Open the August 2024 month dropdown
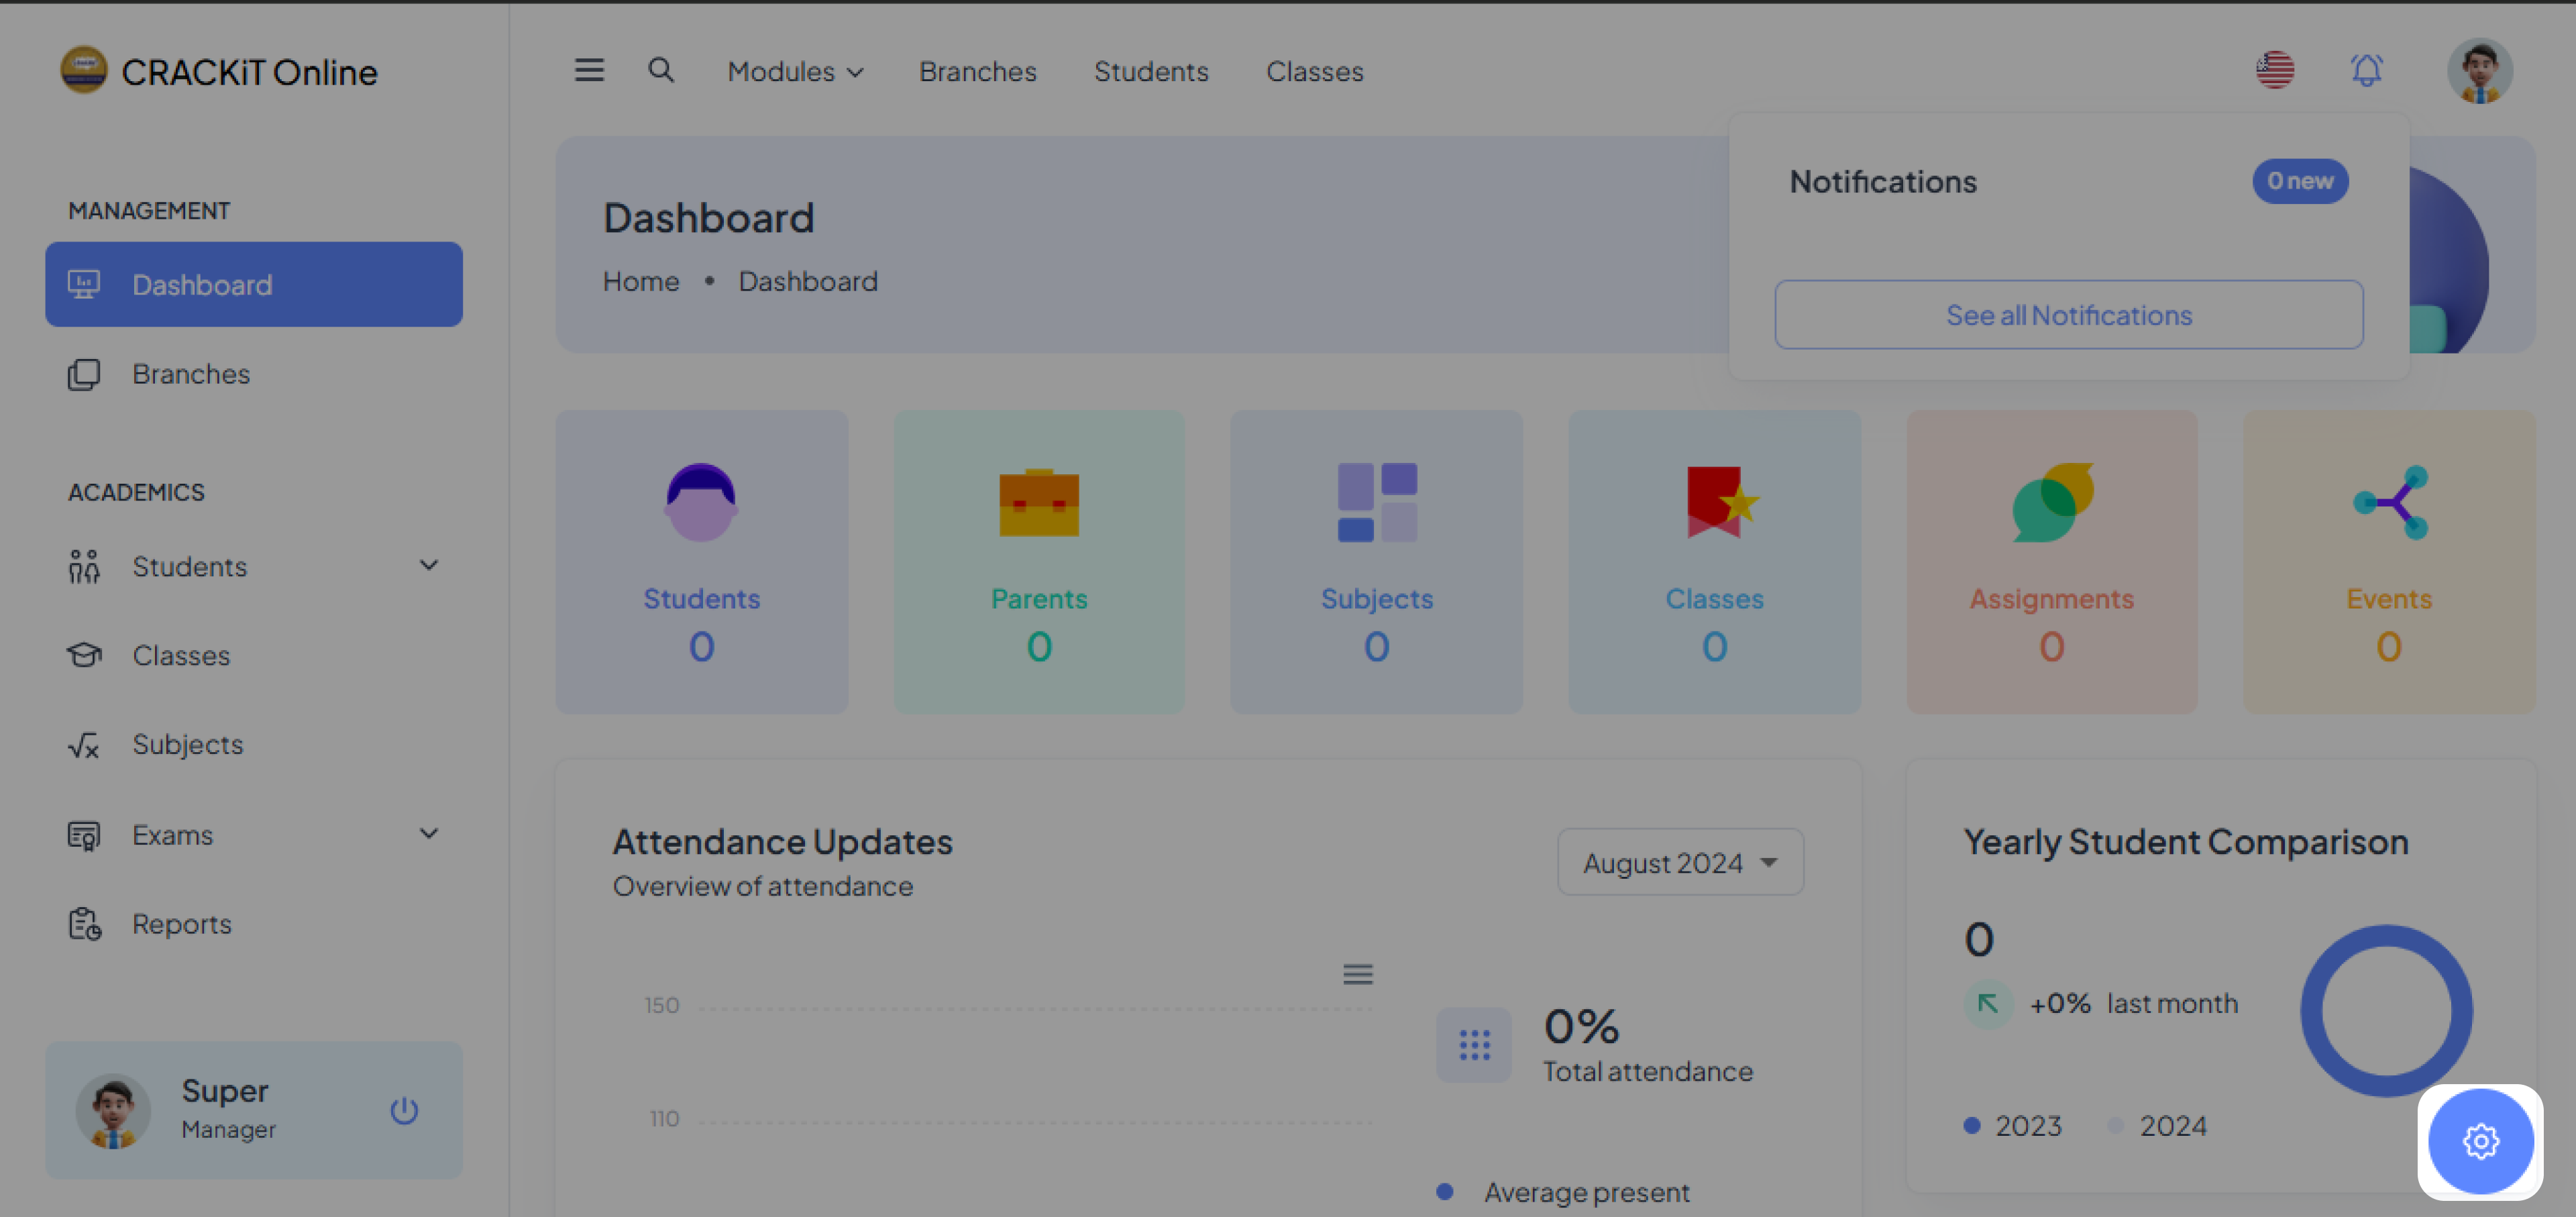Viewport: 2576px width, 1217px height. 1680,862
